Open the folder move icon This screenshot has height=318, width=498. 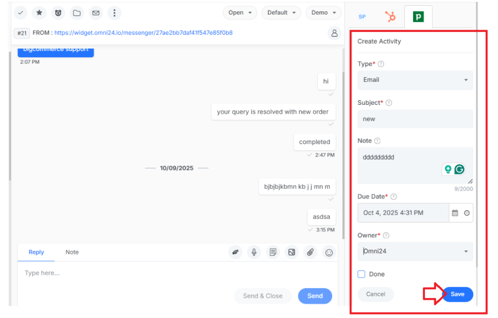[x=77, y=13]
